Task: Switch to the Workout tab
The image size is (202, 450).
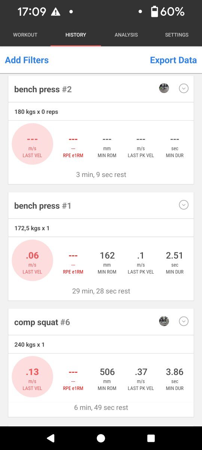Action: click(25, 35)
